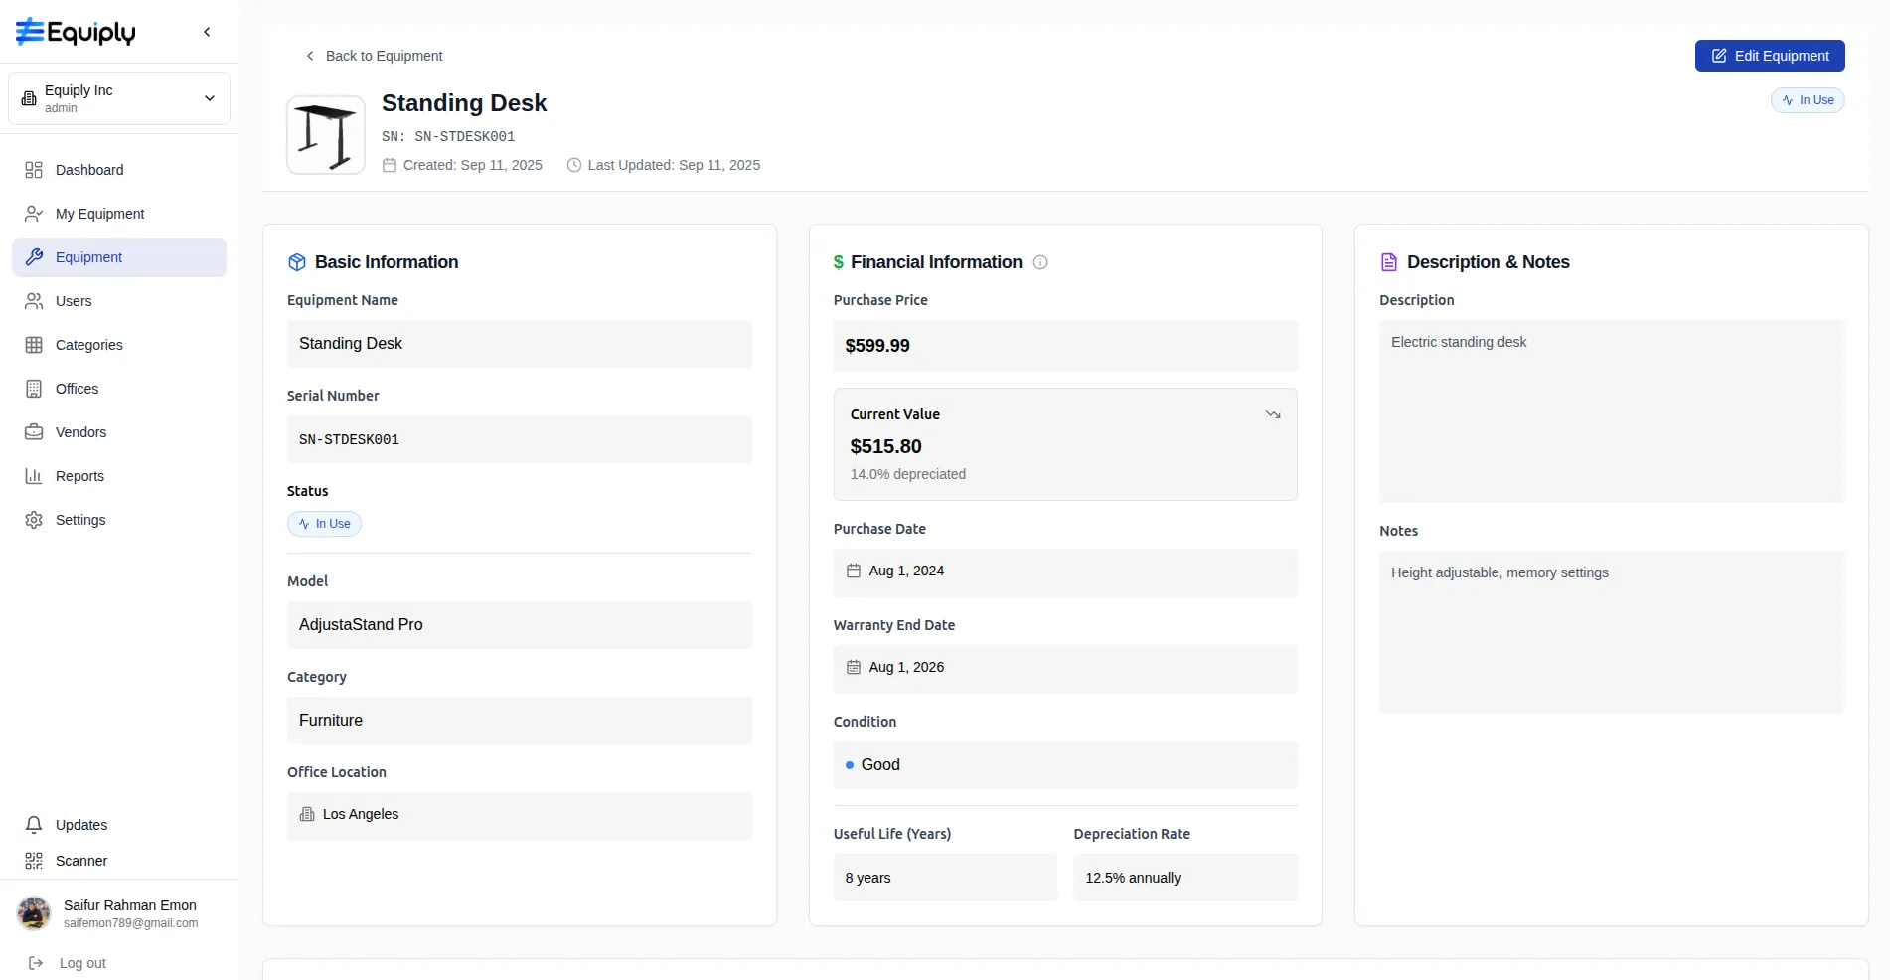Click the Offices building icon
The image size is (1890, 980).
click(x=34, y=389)
